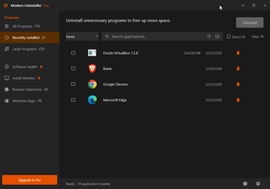
Task: Check the Oracle VirtualBox checkbox
Action: 73,53
